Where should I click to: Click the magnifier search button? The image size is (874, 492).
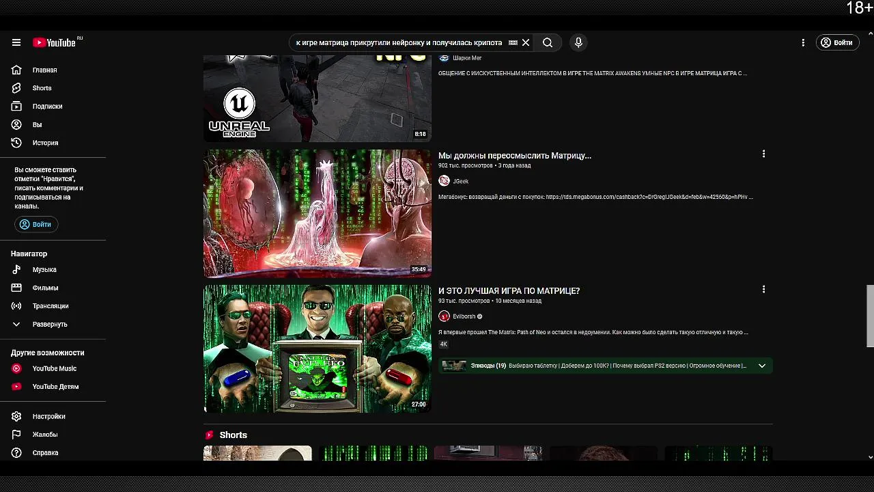click(x=548, y=42)
